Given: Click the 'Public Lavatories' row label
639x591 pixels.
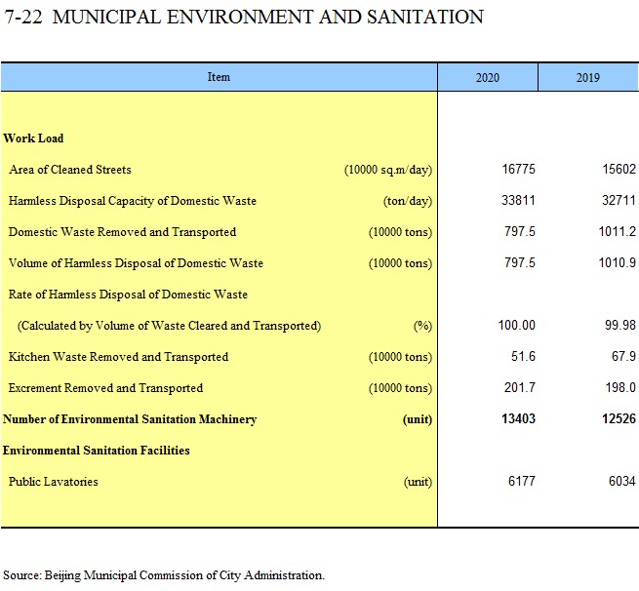Looking at the screenshot, I should (x=53, y=482).
